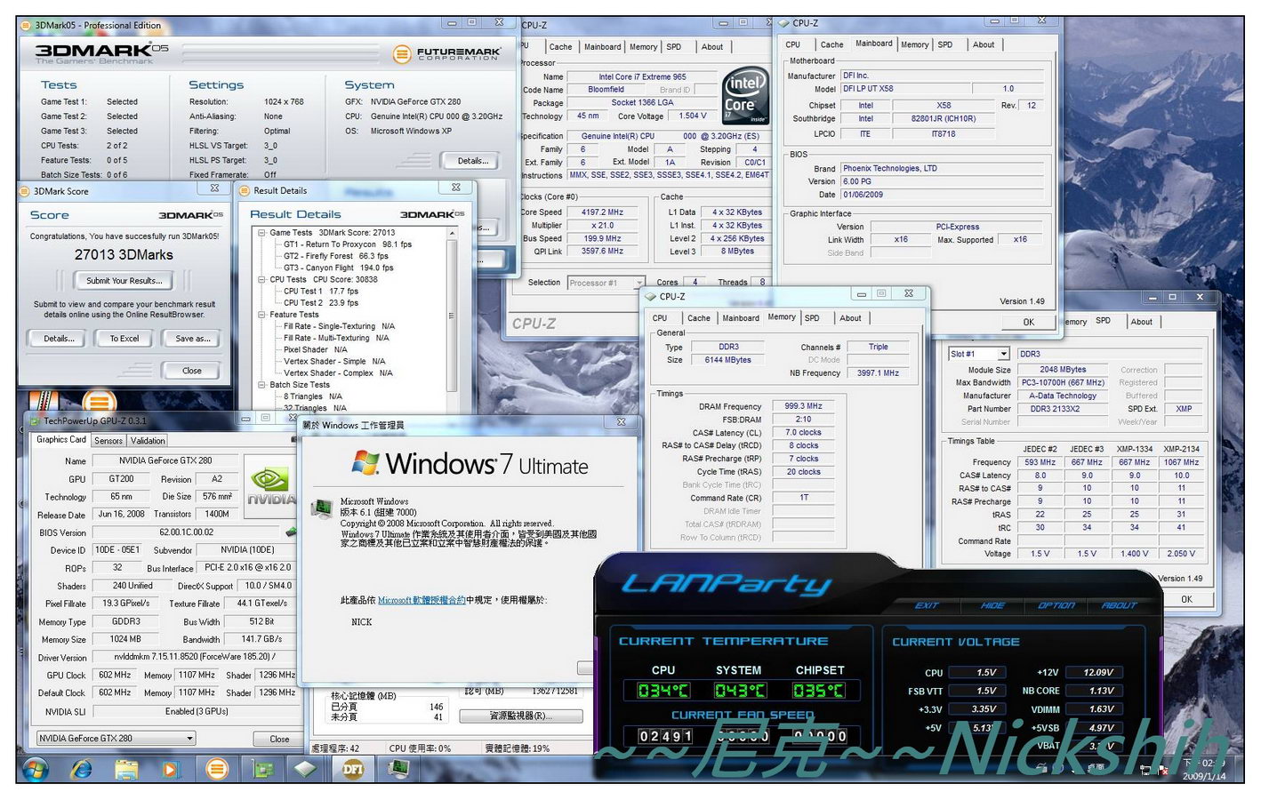The image size is (1261, 800).
Task: Open Microsoft software license terms link
Action: pyautogui.click(x=422, y=600)
